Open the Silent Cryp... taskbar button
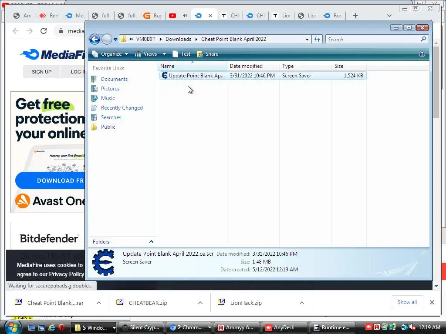Image resolution: width=446 pixels, height=334 pixels. tap(141, 327)
